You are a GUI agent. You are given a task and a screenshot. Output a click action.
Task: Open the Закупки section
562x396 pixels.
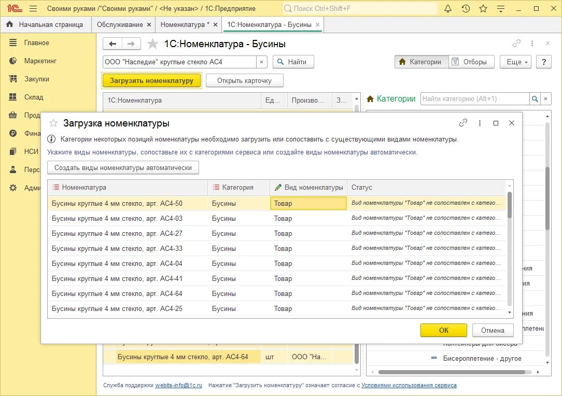click(x=37, y=79)
